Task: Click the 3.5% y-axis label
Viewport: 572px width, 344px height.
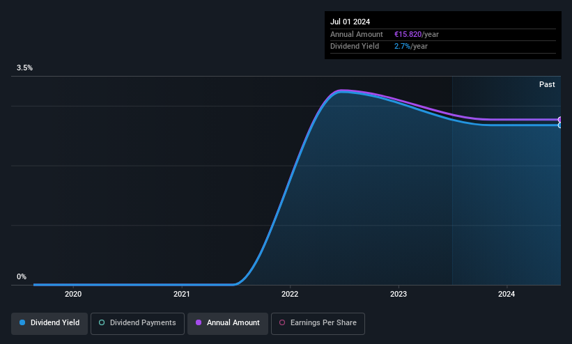Action: click(24, 68)
